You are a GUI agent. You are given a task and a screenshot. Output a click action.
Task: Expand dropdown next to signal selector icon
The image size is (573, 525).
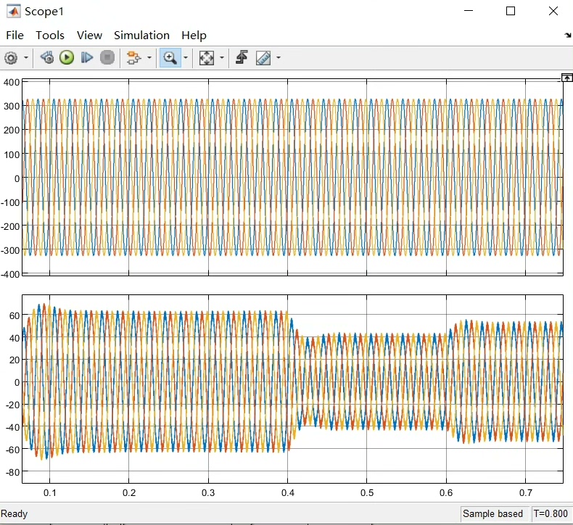(x=149, y=58)
